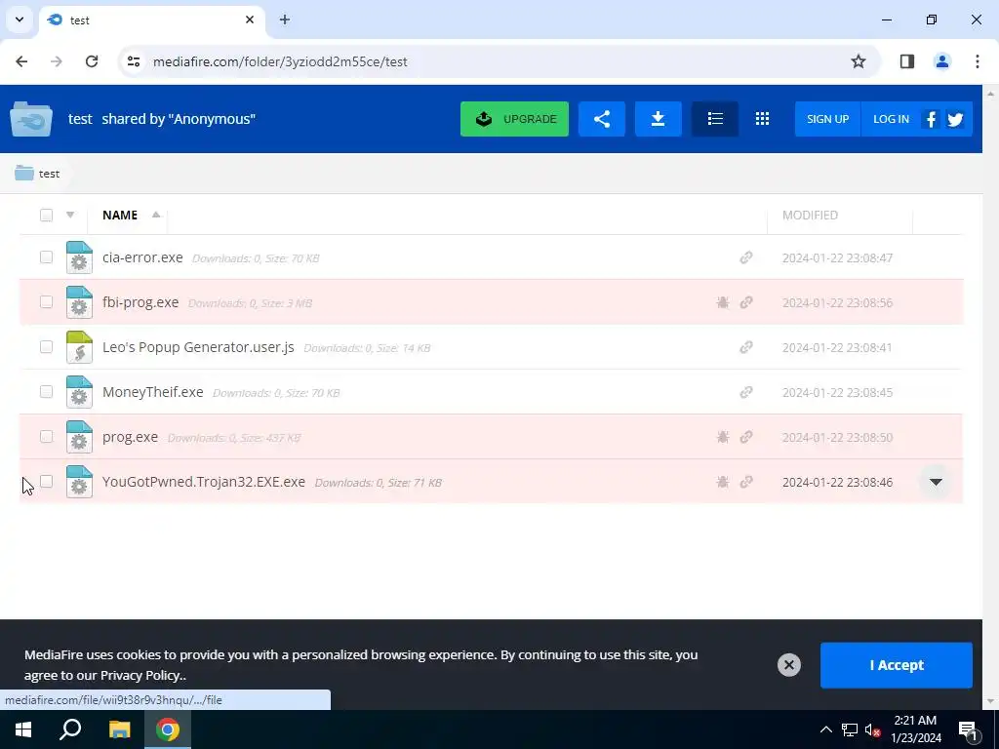Screen dimensions: 999x749
Task: Copy link icon for cia-error.exe
Action: click(746, 257)
